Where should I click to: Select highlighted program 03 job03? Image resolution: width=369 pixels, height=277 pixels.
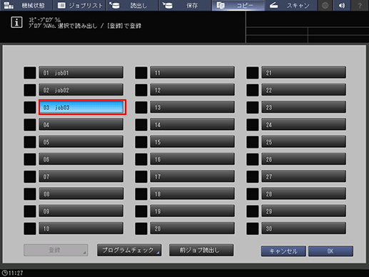pos(82,107)
